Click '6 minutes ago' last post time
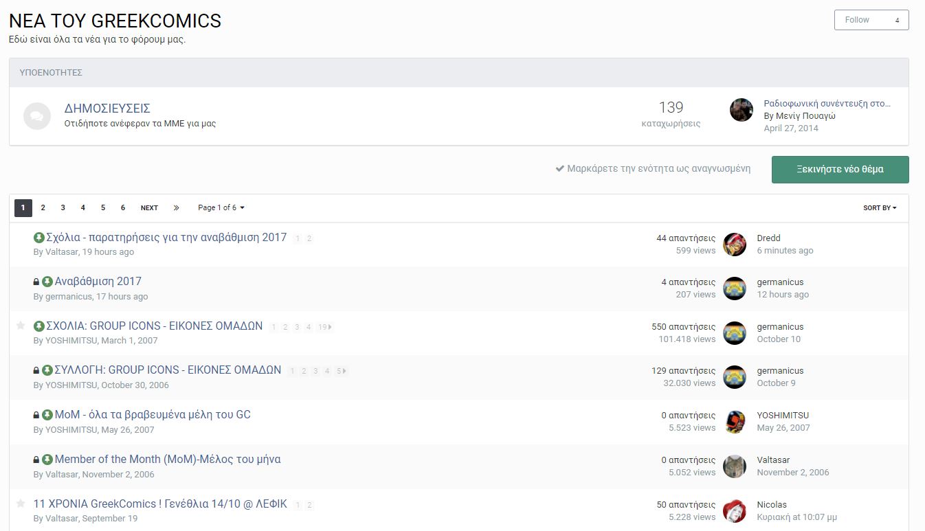Image resolution: width=925 pixels, height=531 pixels. (785, 251)
